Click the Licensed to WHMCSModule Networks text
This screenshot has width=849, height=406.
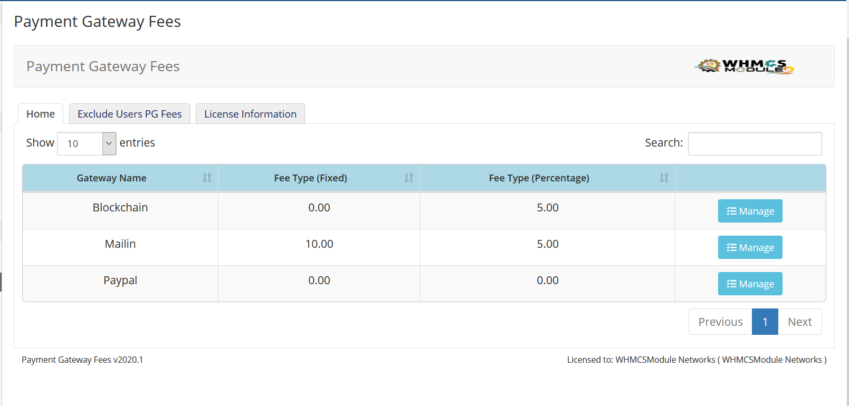[x=697, y=360]
